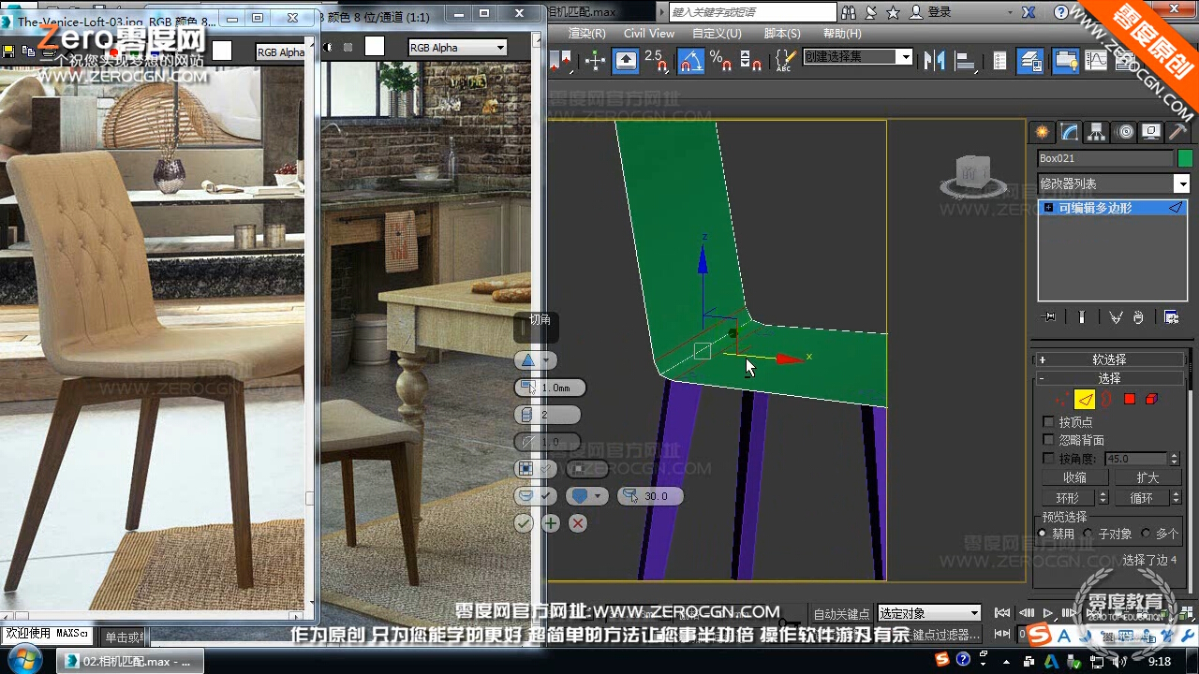Open the 渲染(R) menu
The width and height of the screenshot is (1199, 674).
point(587,33)
